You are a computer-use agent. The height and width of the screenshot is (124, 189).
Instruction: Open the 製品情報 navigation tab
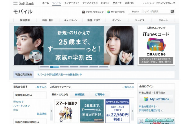coord(25,20)
